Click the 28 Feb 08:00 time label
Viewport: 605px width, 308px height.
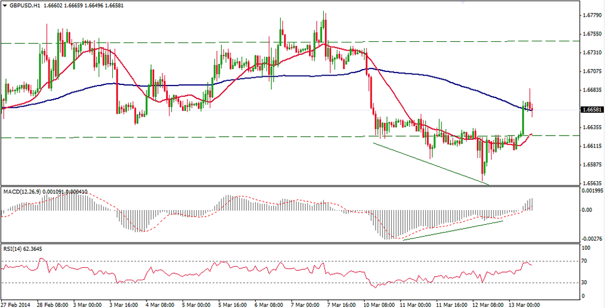click(x=52, y=304)
